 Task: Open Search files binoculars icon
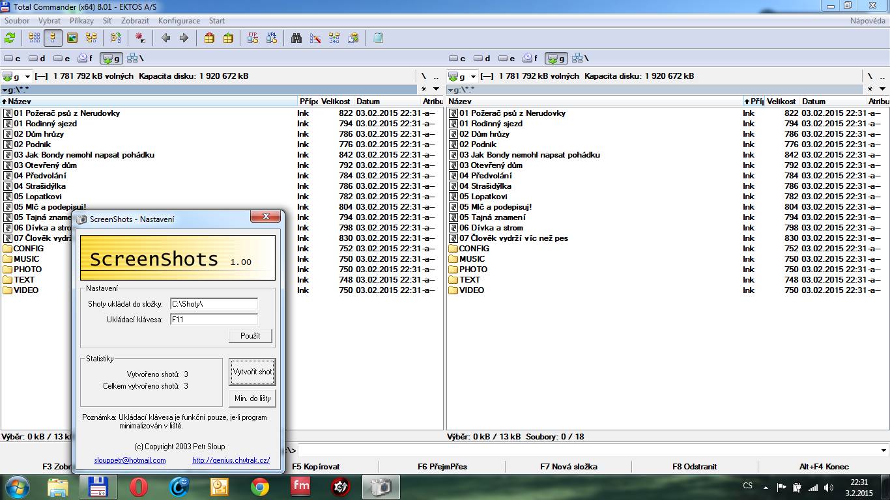point(296,38)
